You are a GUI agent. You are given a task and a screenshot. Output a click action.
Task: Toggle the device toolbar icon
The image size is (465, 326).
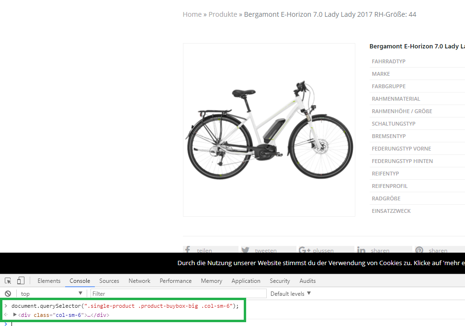tap(21, 280)
